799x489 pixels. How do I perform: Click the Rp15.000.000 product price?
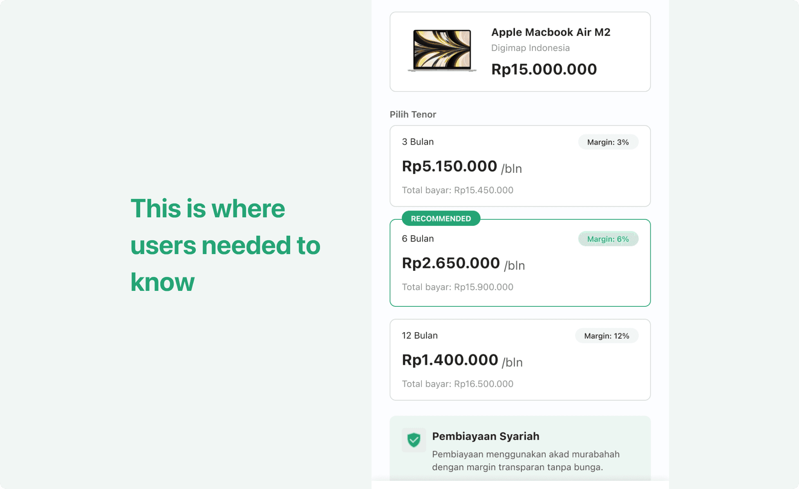point(544,69)
